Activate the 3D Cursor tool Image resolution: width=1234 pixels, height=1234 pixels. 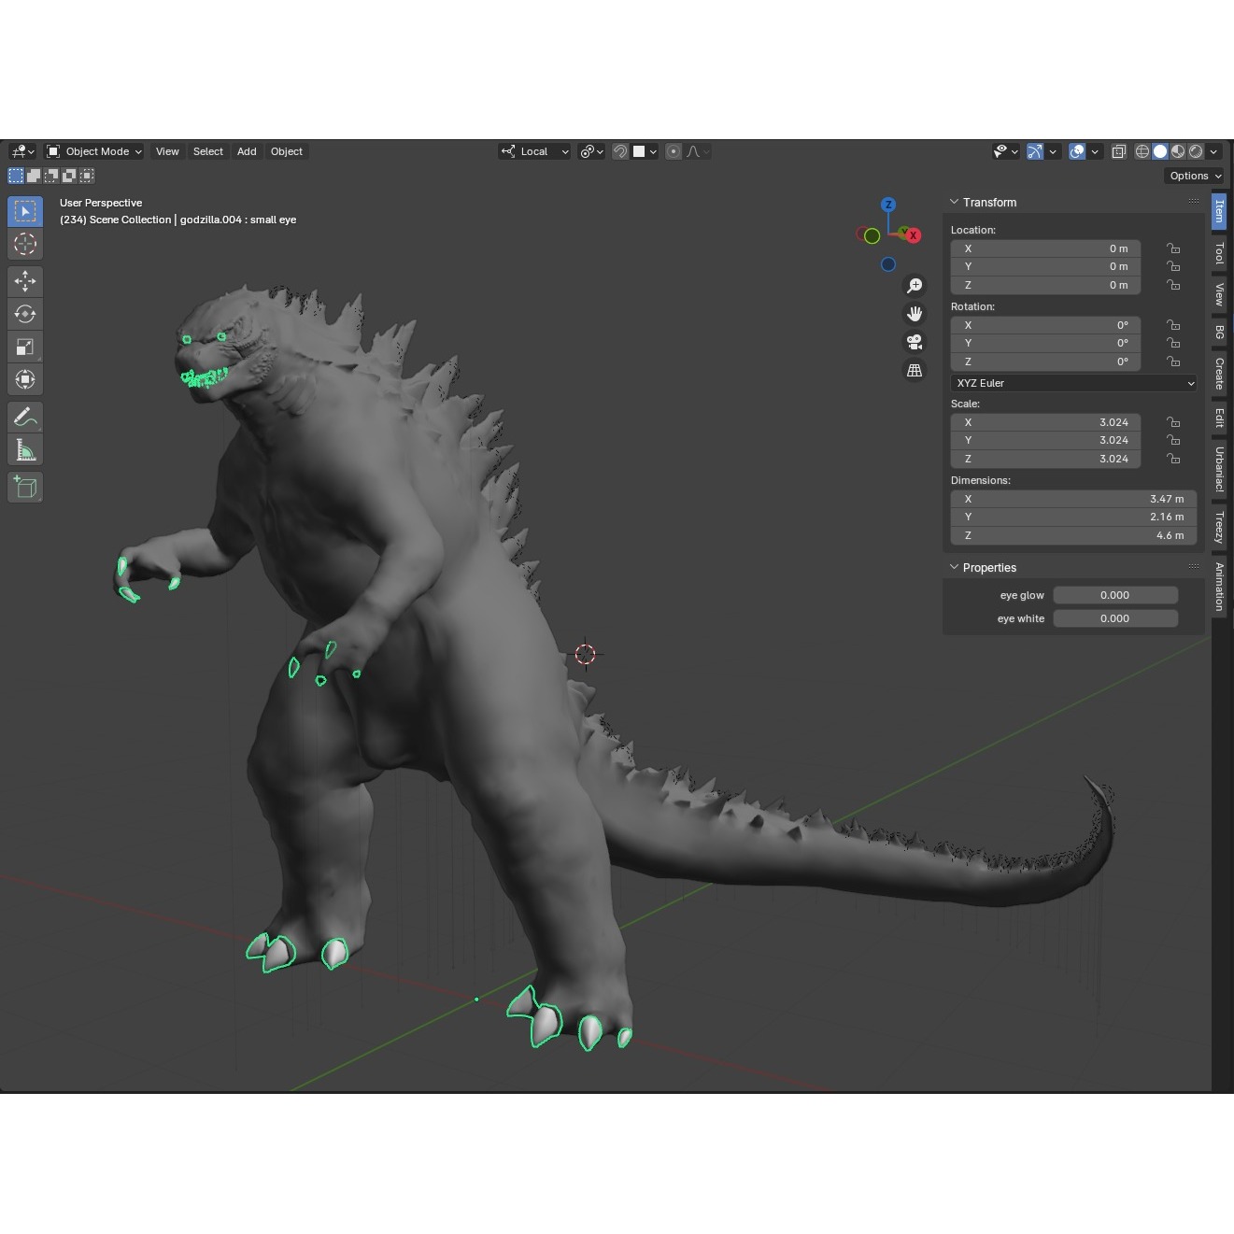coord(25,244)
